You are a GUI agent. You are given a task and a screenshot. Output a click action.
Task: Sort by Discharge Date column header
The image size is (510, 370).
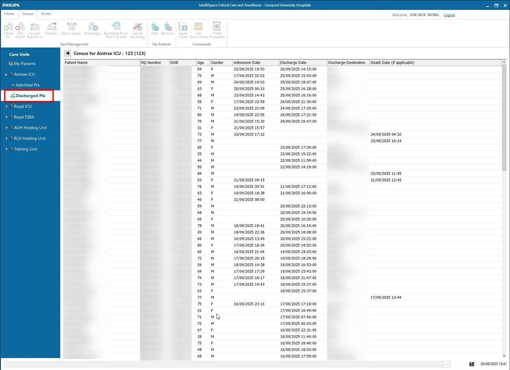coord(293,63)
